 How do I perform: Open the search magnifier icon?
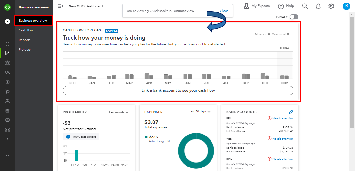coord(305,6)
